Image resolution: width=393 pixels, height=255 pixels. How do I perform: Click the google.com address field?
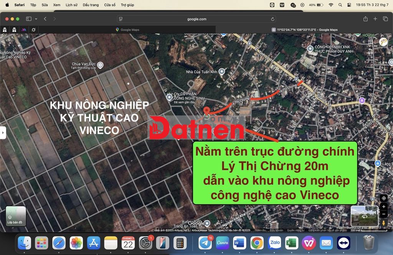click(x=196, y=19)
